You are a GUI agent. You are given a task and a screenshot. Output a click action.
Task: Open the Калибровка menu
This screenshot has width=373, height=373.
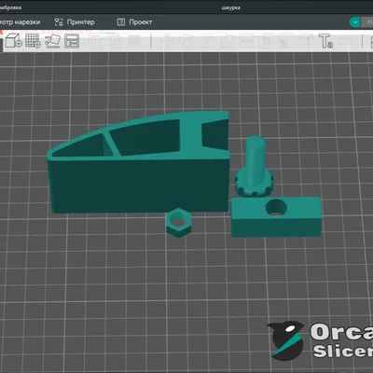tap(10, 7)
